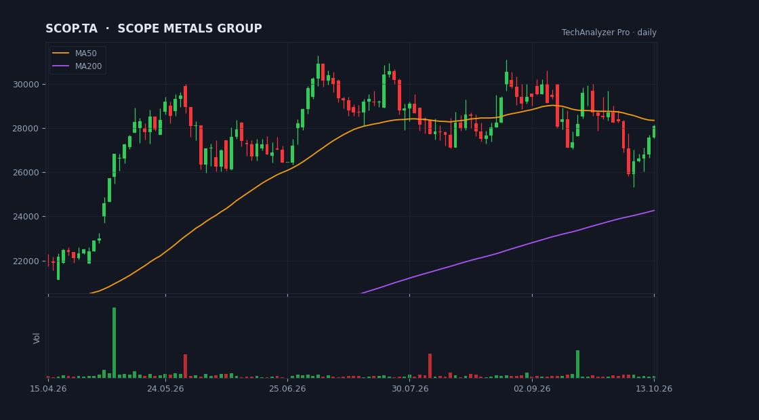Select the MA200 legend label
The height and width of the screenshot is (420, 759).
[x=88, y=66]
